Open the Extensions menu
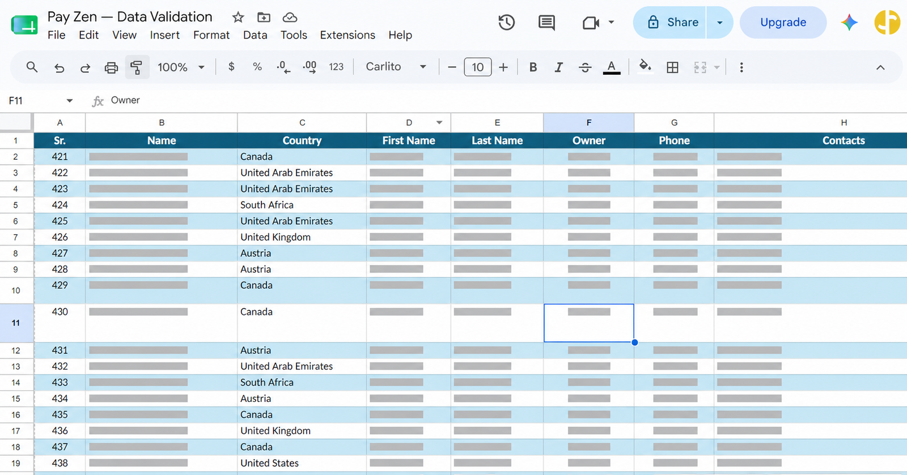907x475 pixels. [347, 35]
